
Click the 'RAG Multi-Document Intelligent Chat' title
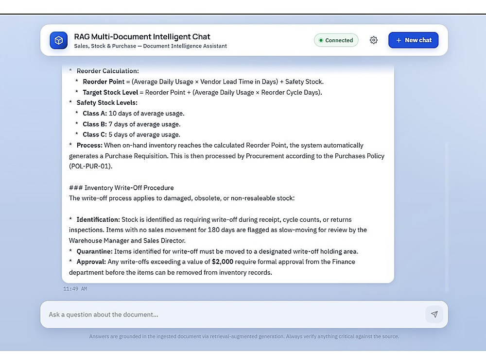[x=142, y=36]
